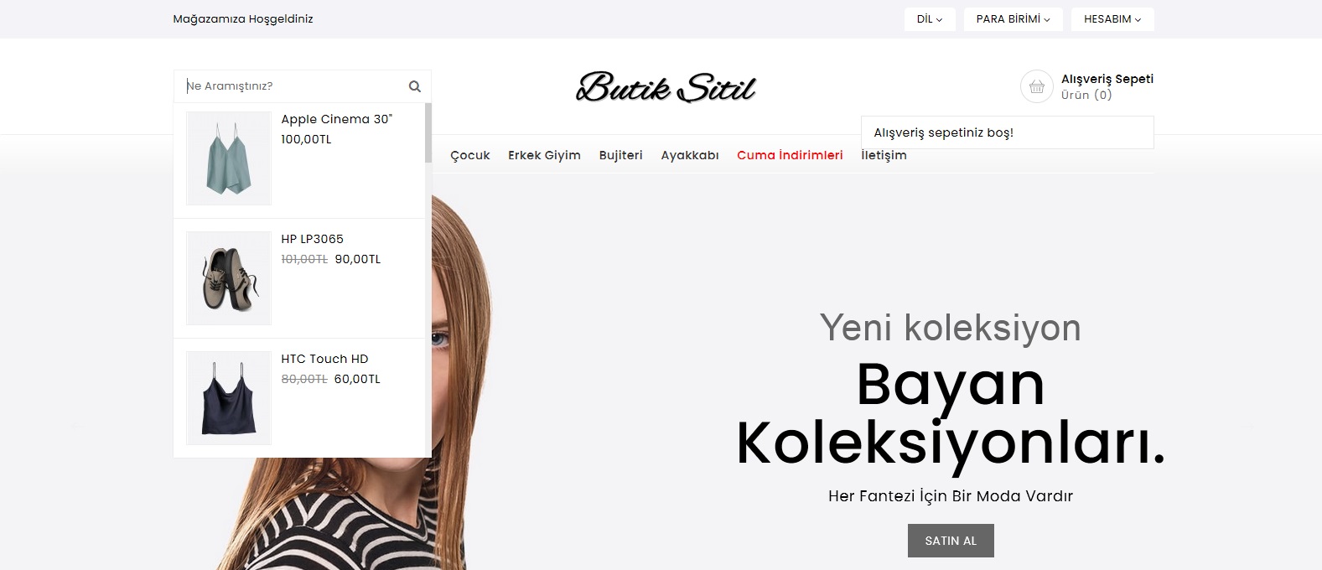The height and width of the screenshot is (570, 1322).
Task: Click the 'Ürün (0)' cart count
Action: click(1086, 95)
